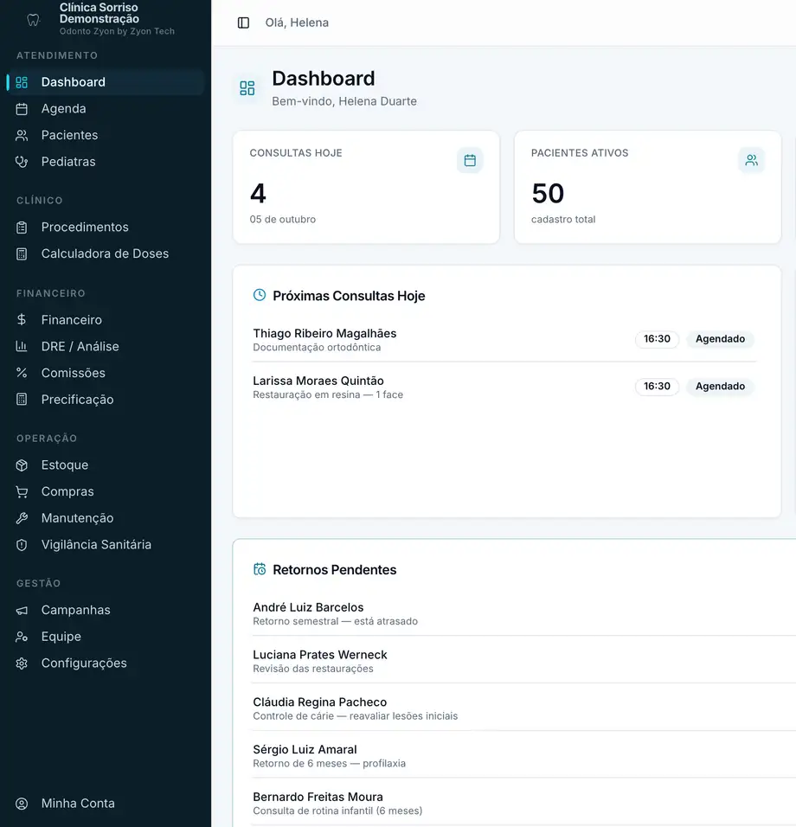The width and height of the screenshot is (796, 827).
Task: Click the Financeiro dollar sign icon
Action: coord(22,319)
